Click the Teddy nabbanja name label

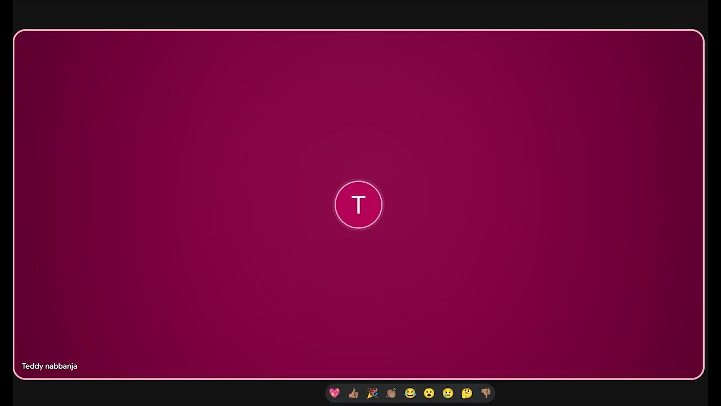point(50,366)
